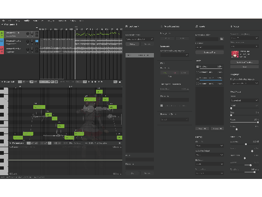Click the lower input field in Dictionary panel

pos(140,168)
